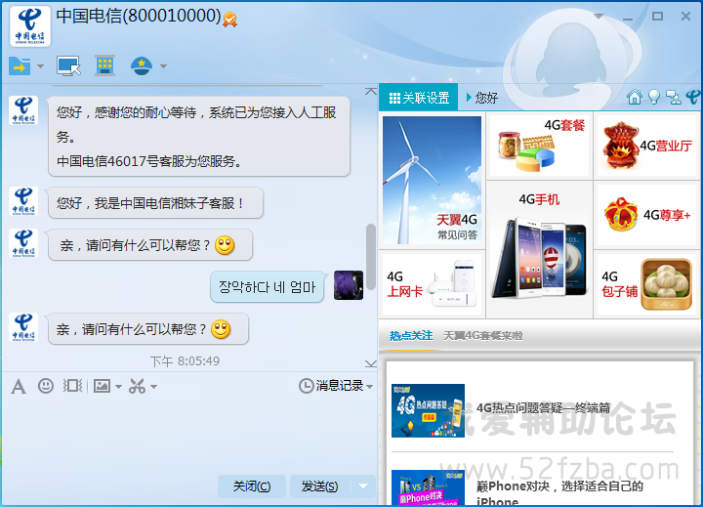Open the 巅Phone对决 article link
This screenshot has height=507, width=703.
(559, 492)
